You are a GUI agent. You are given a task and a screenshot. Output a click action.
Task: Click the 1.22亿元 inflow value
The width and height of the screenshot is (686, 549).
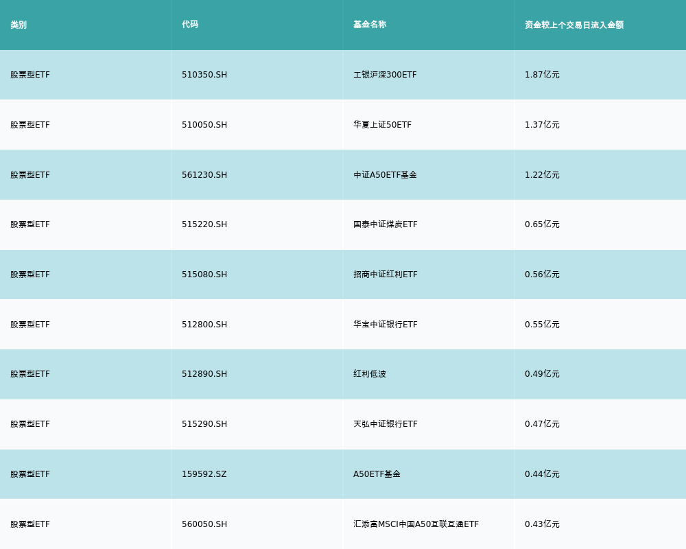[542, 175]
